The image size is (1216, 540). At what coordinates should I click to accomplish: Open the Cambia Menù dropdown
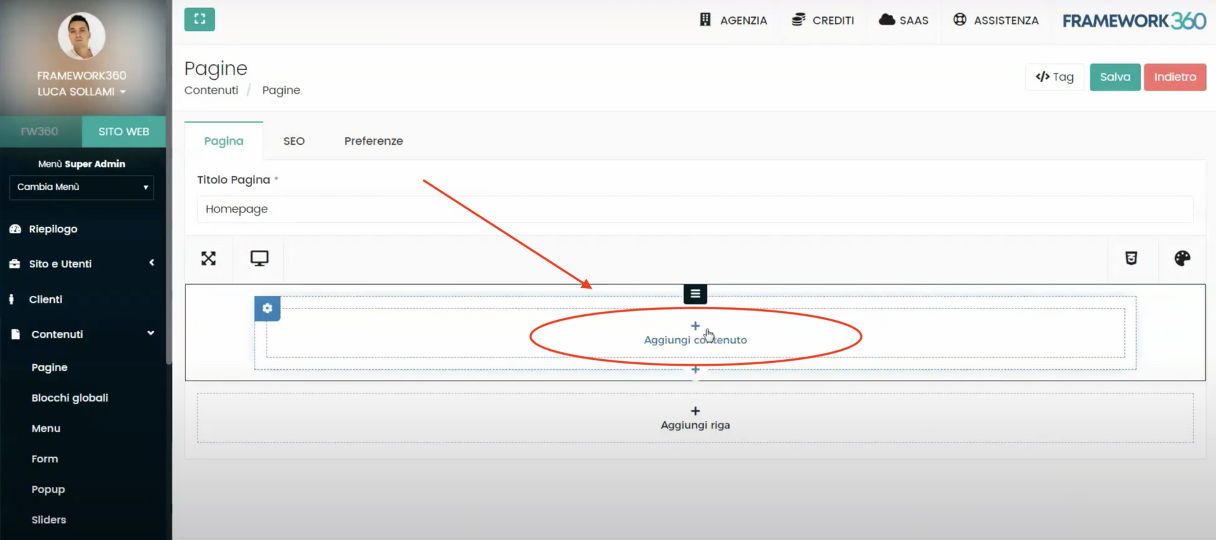(82, 187)
